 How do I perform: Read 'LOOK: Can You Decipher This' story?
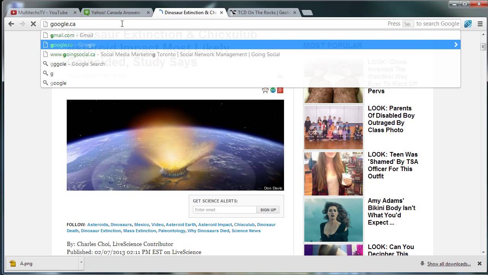(x=391, y=250)
